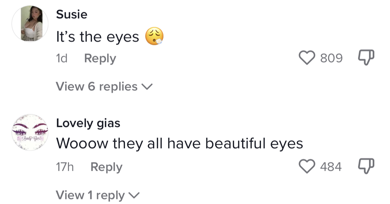Open Lovely gias eyelash logo avatar
390x204 pixels.
click(x=30, y=132)
